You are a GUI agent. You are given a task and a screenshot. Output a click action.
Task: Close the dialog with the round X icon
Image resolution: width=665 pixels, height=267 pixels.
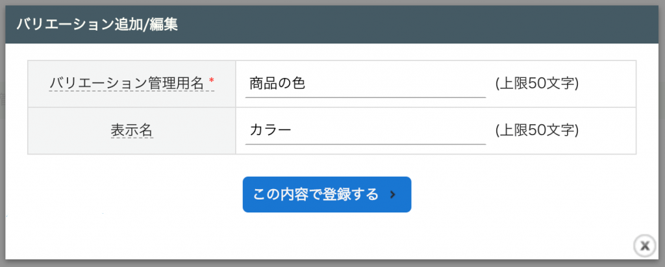coord(645,246)
